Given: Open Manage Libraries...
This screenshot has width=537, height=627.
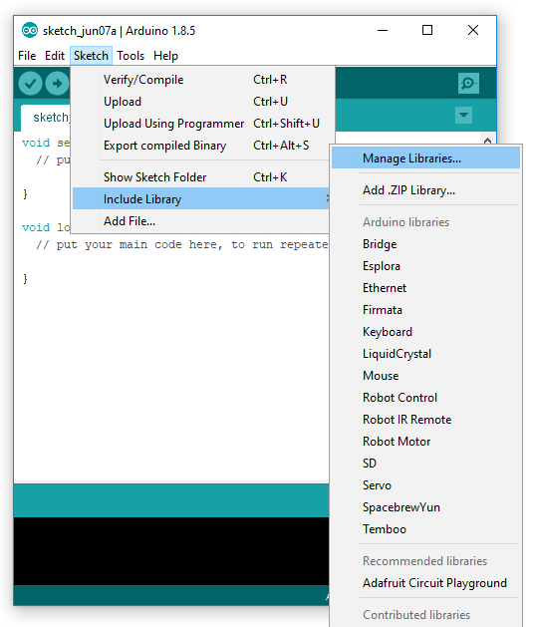Looking at the screenshot, I should click(x=426, y=157).
